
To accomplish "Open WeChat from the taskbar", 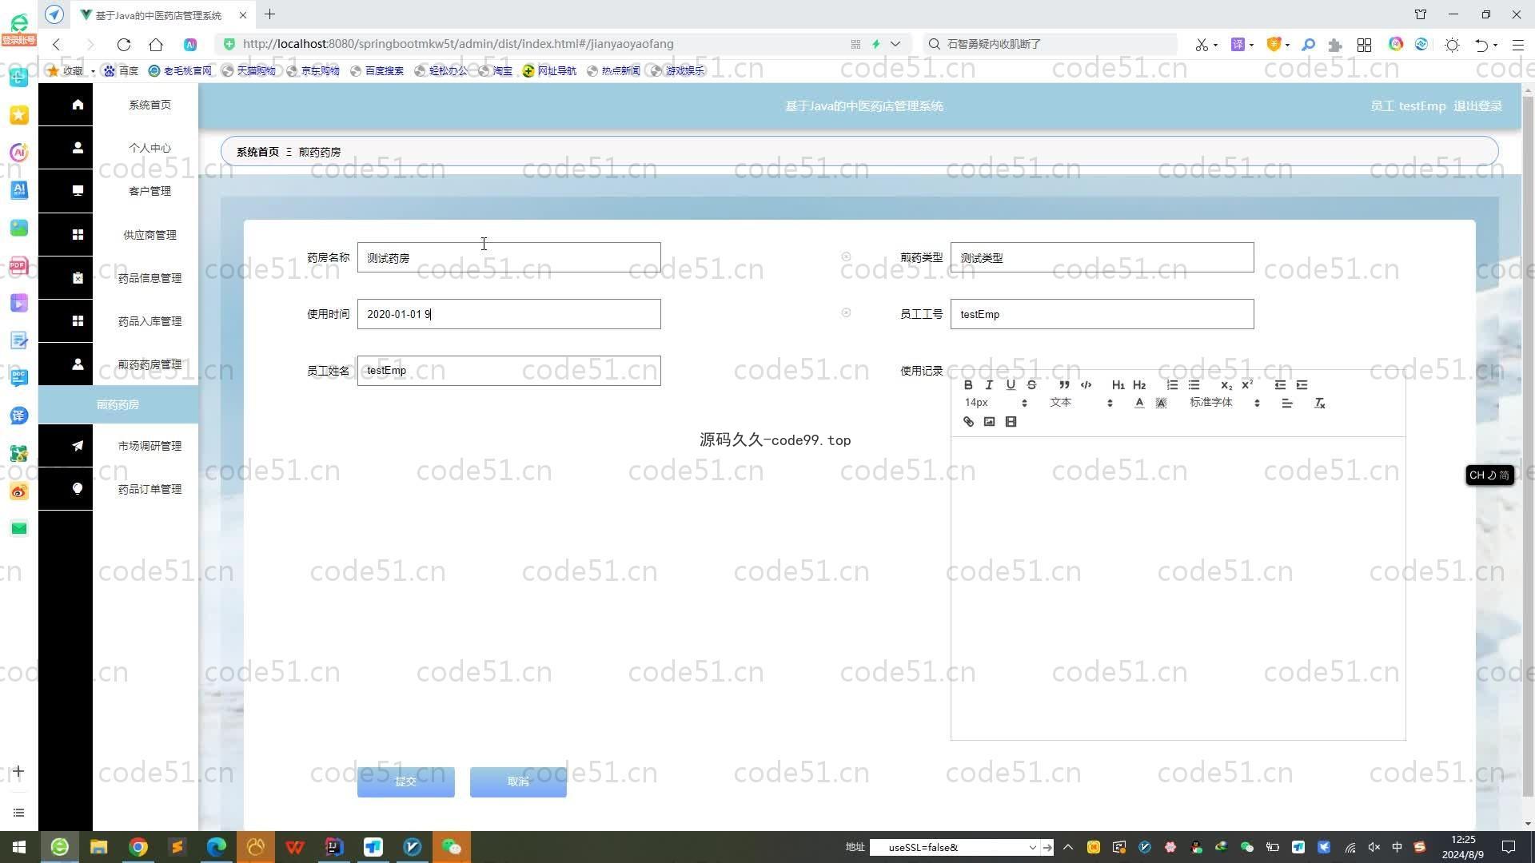I will 451,847.
